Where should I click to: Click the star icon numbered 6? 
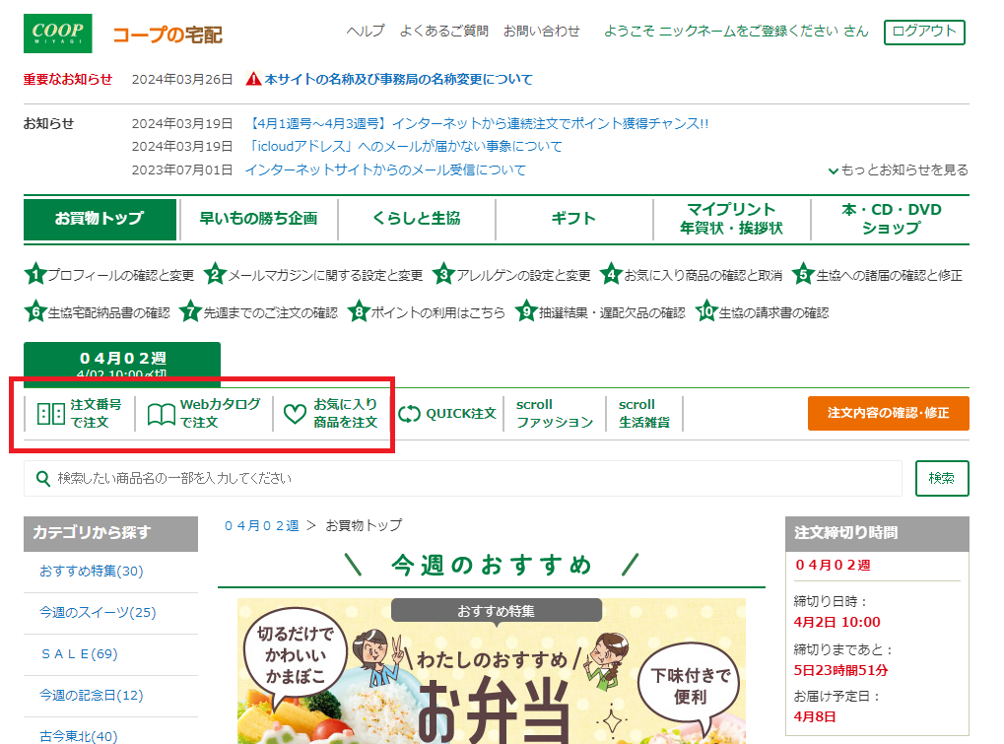tap(35, 311)
